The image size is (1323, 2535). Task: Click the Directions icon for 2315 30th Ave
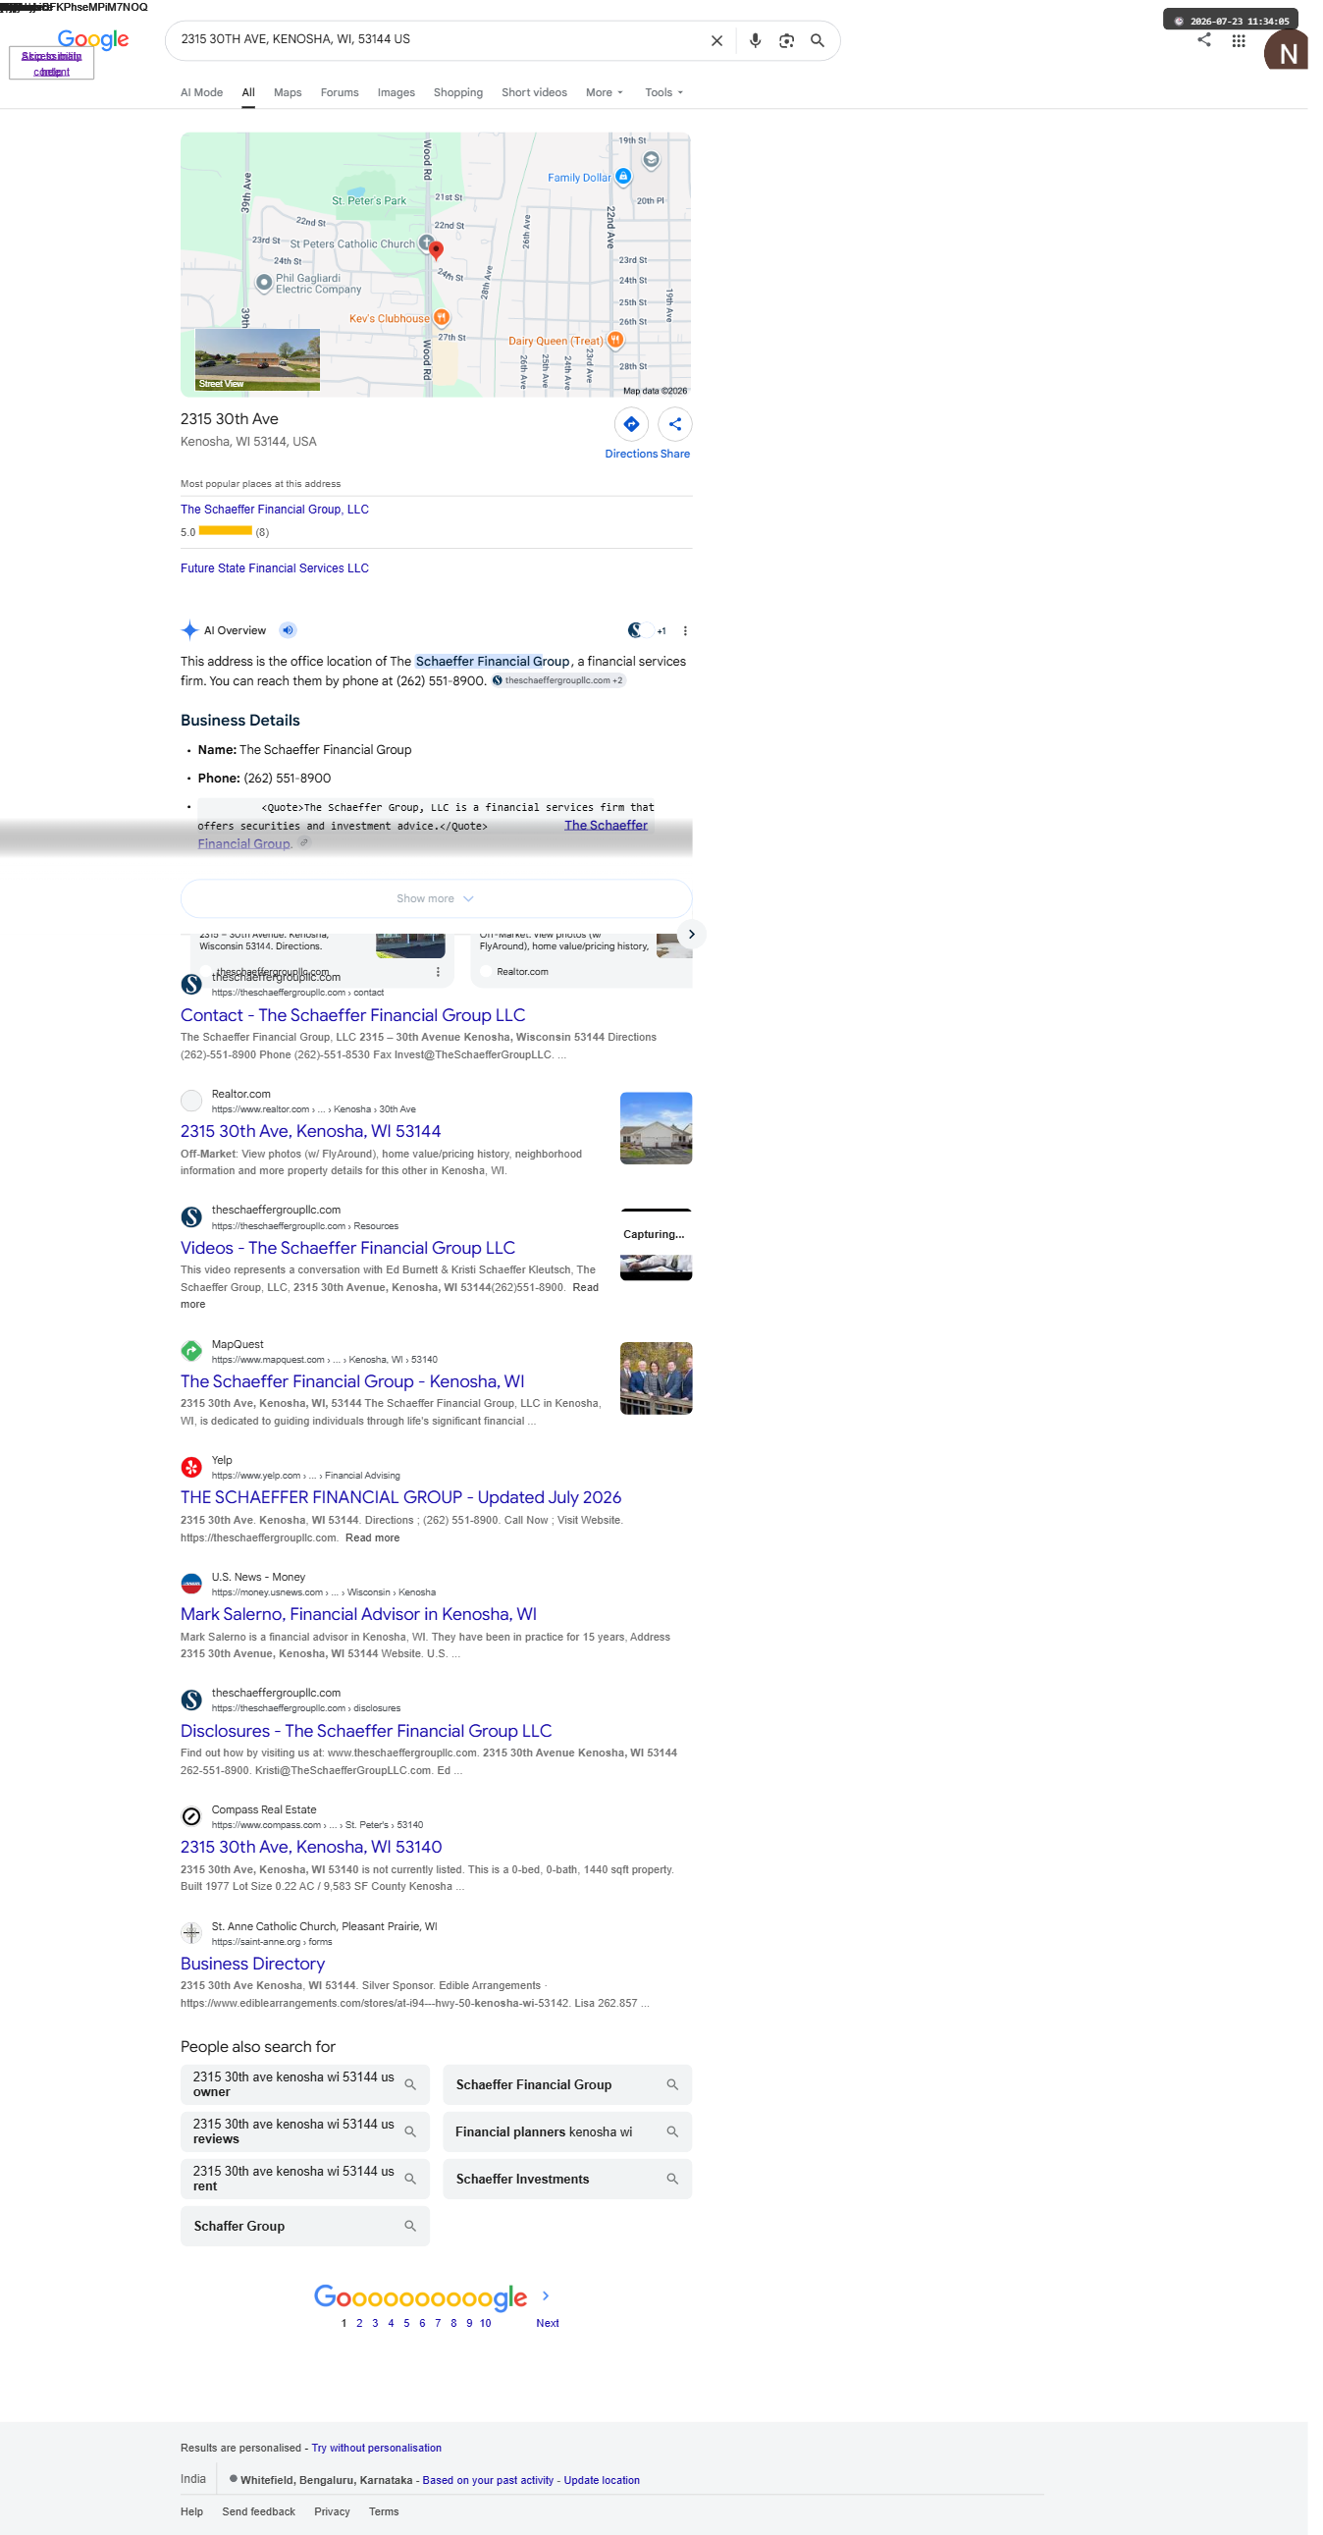[631, 424]
